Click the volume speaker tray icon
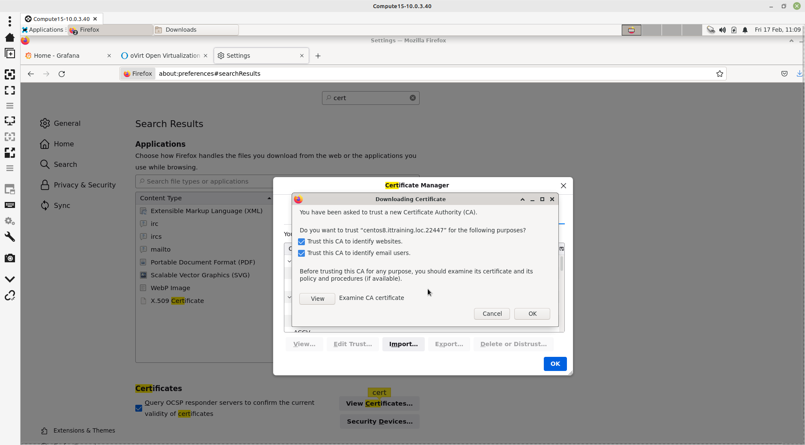This screenshot has width=805, height=445. click(722, 30)
